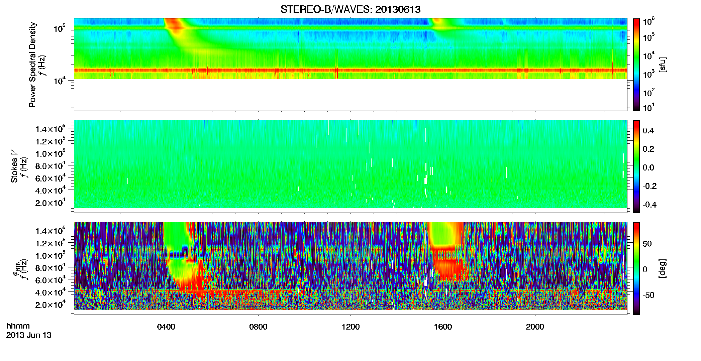Click the 10^3 label on the sfu color bar
Viewport: 701px width, 361px height.
(648, 74)
